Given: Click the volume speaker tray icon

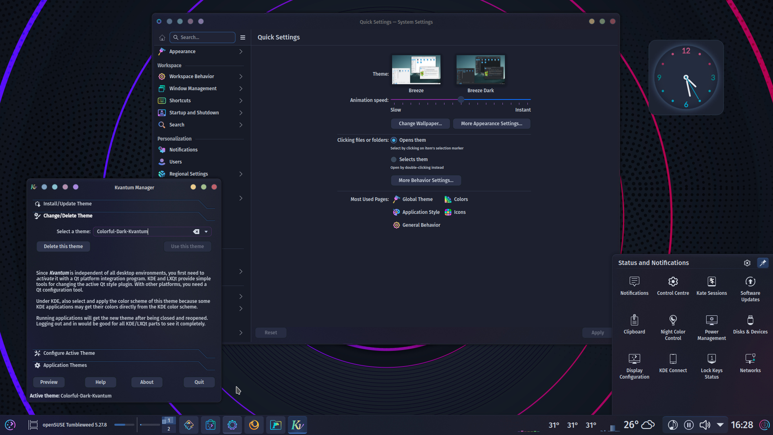Looking at the screenshot, I should (x=705, y=425).
